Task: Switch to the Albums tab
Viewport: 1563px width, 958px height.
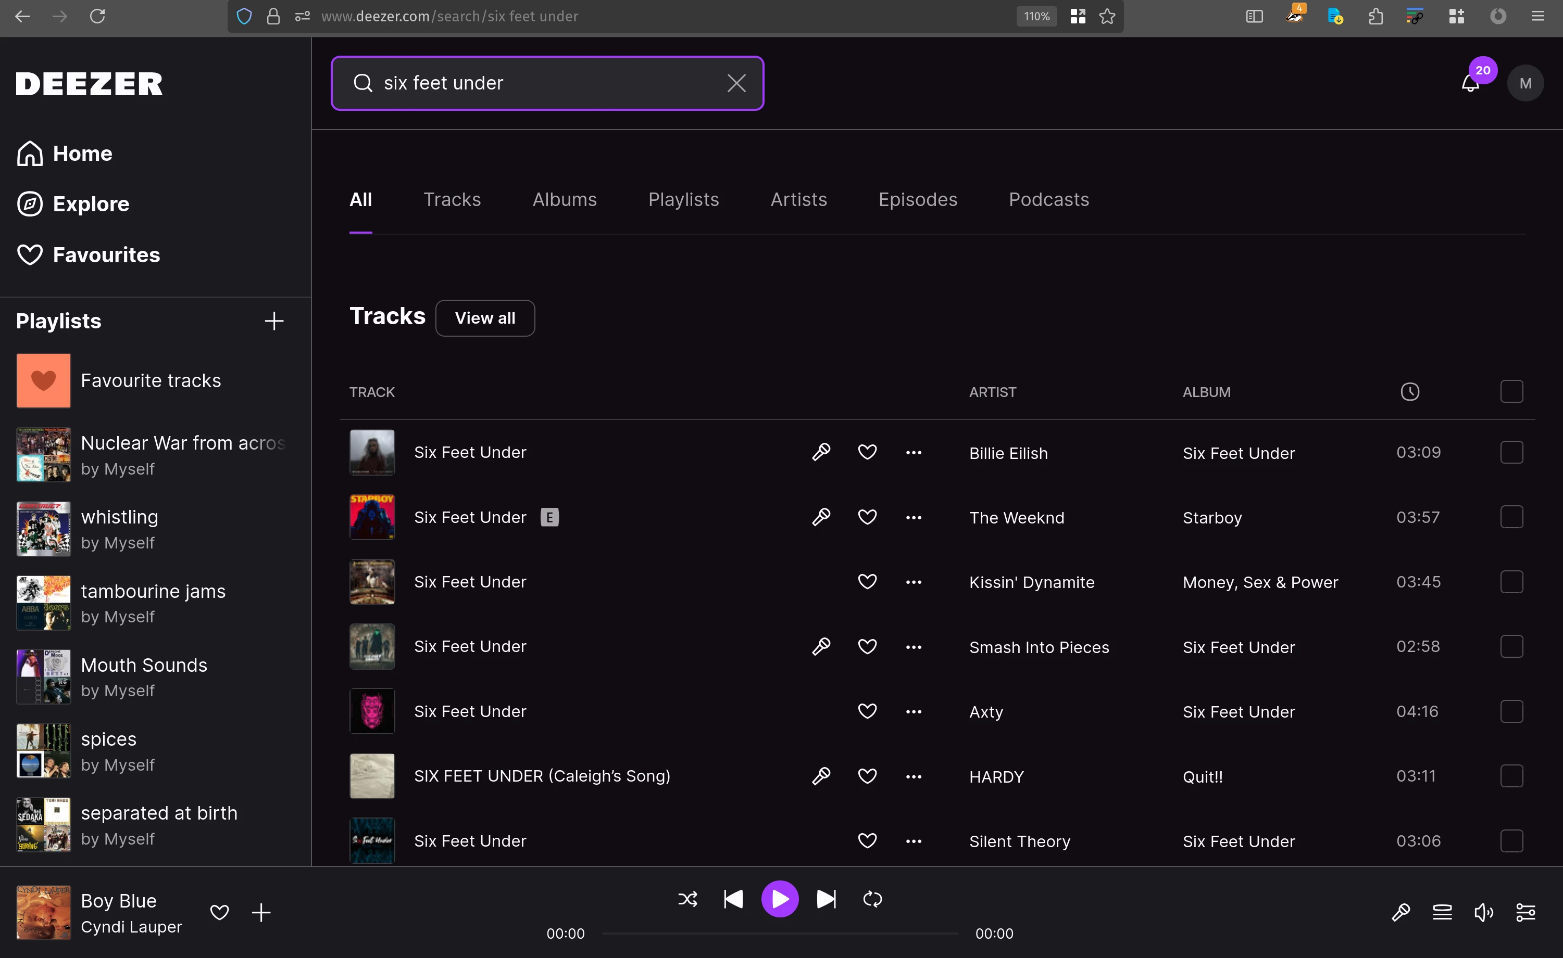Action: [x=564, y=200]
